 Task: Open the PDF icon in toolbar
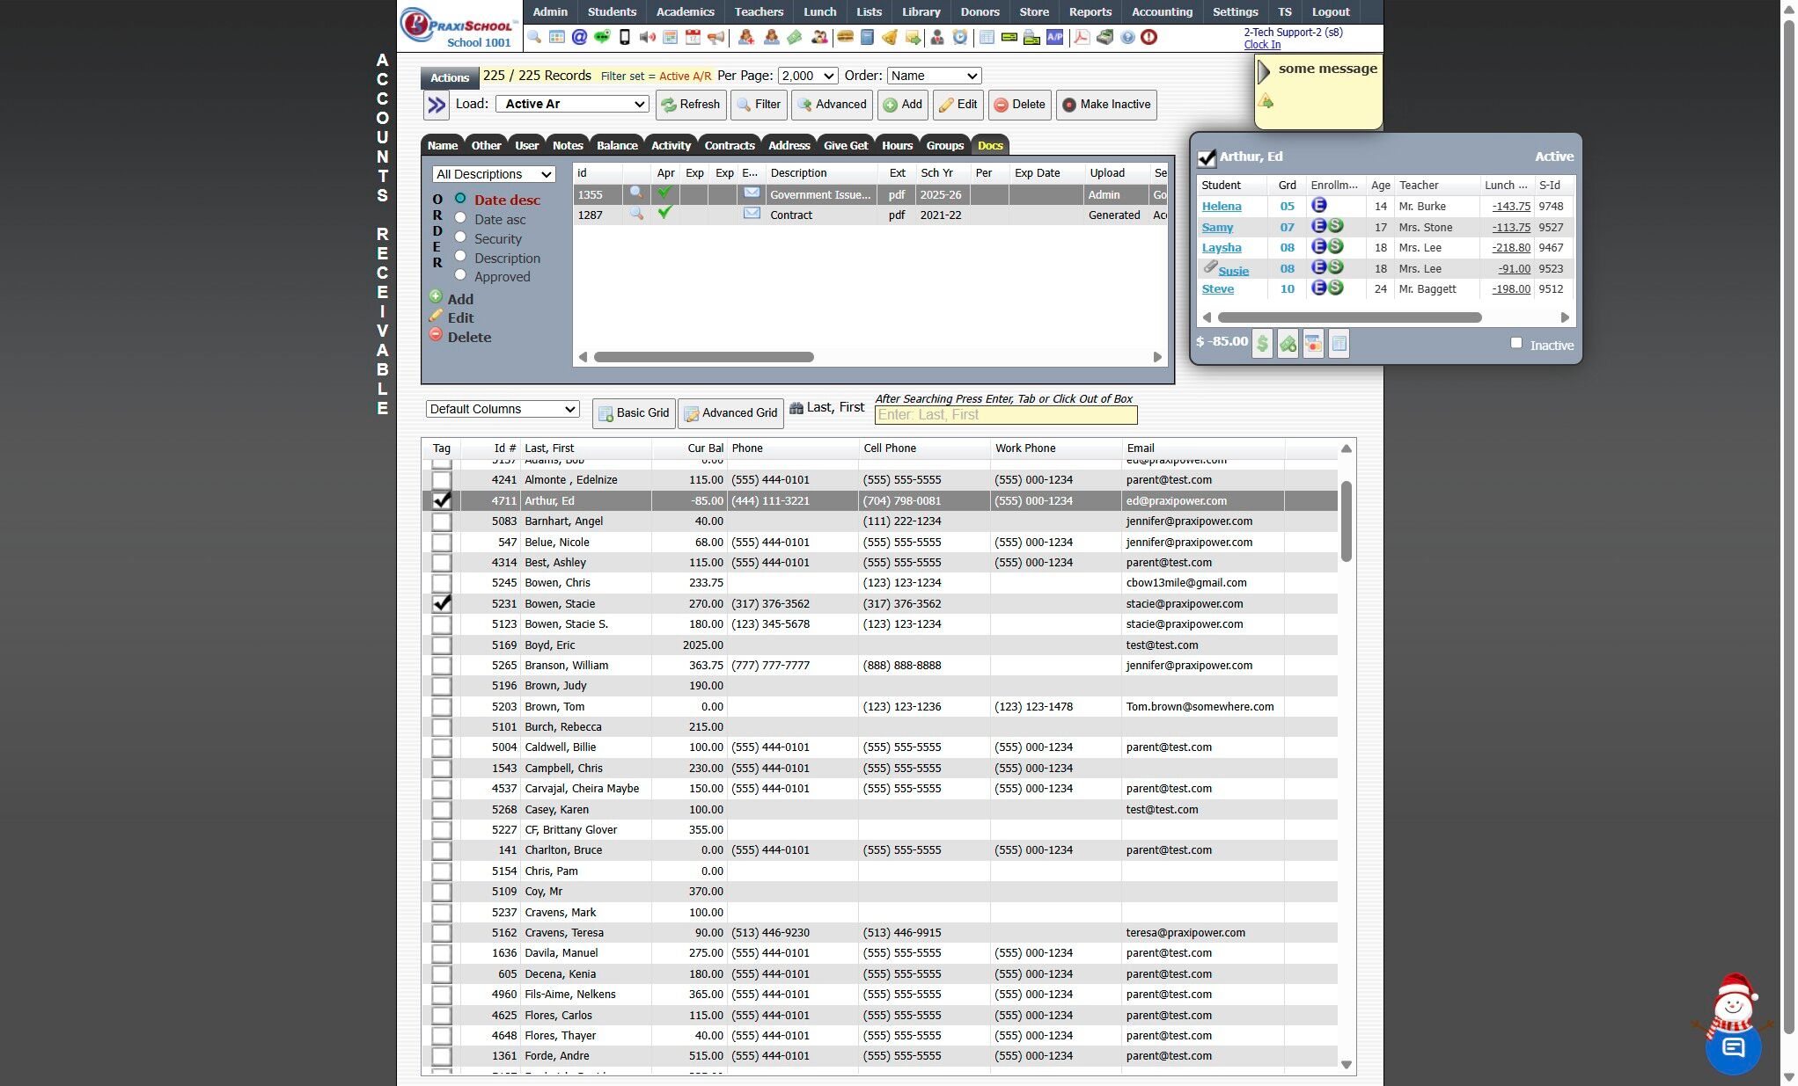pyautogui.click(x=1082, y=37)
